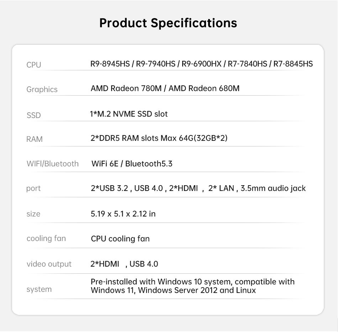Click the Pre-installed with Windows 10 system text
This screenshot has width=338, height=332.
click(192, 286)
